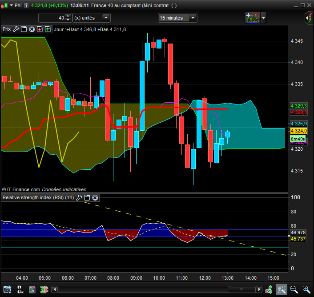Click the add indicator button
Screen dimensions: 314x297
[x=253, y=18]
